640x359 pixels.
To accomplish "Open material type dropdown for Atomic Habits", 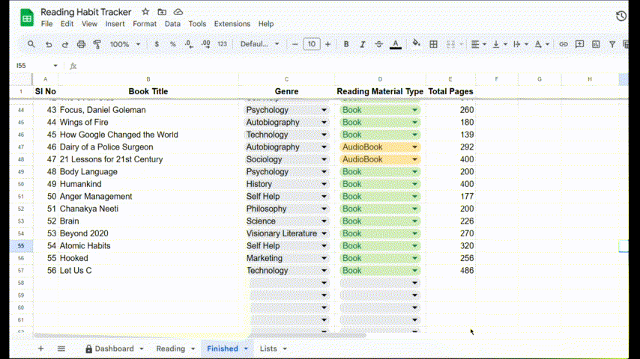I will 414,246.
